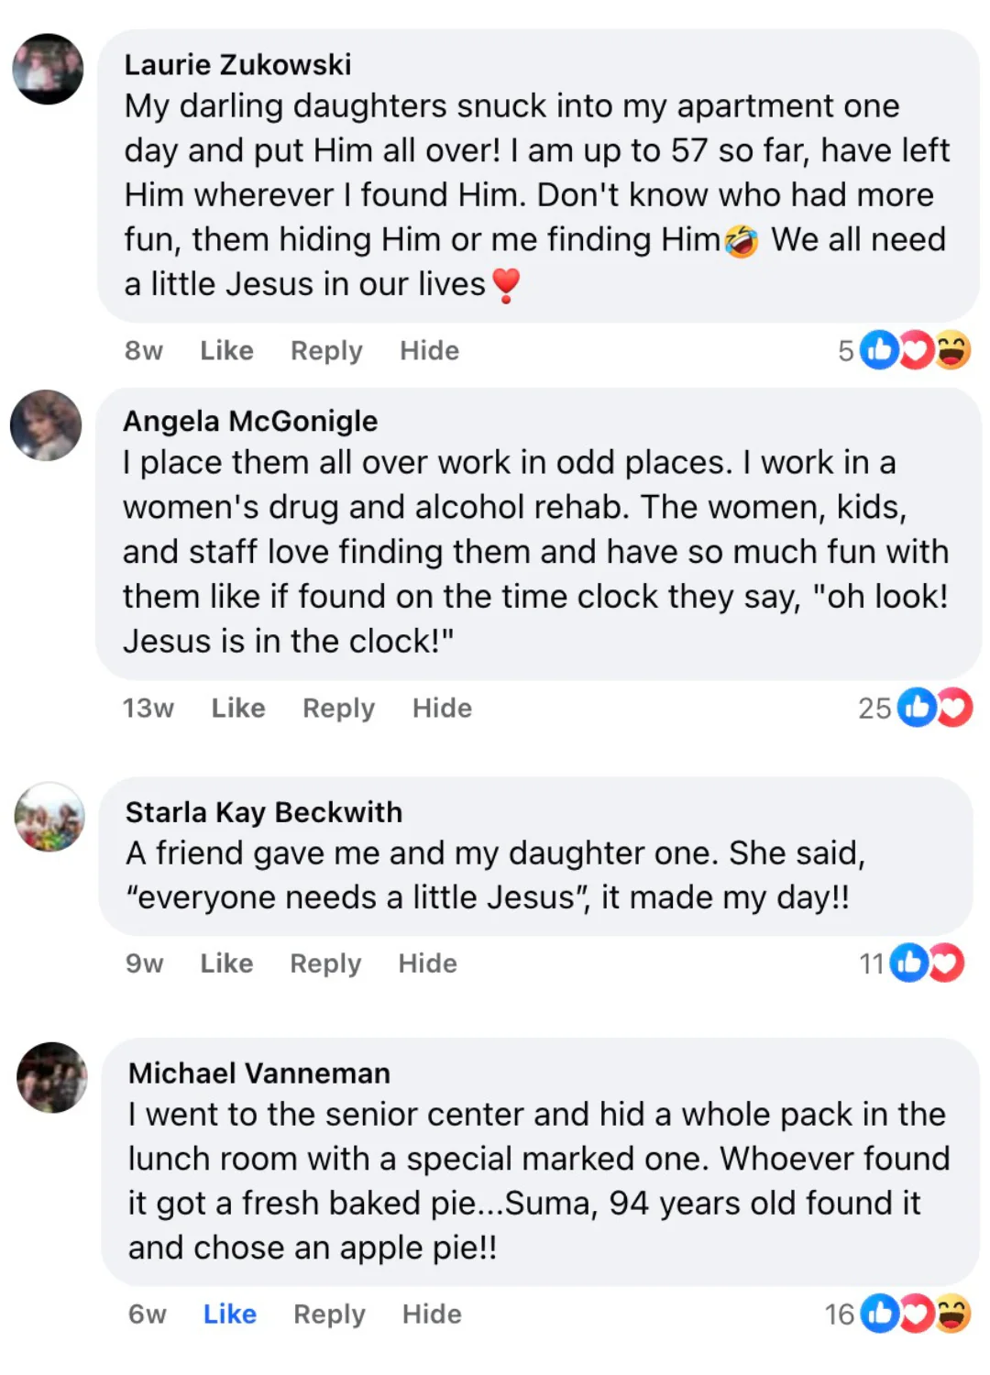Open Angela McGonigle's profile picture
The height and width of the screenshot is (1375, 990).
pos(46,425)
